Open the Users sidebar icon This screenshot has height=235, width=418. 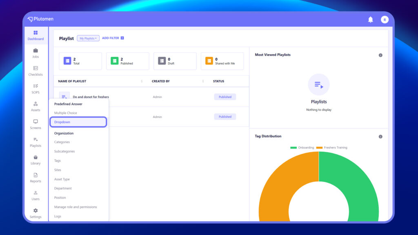pos(36,193)
